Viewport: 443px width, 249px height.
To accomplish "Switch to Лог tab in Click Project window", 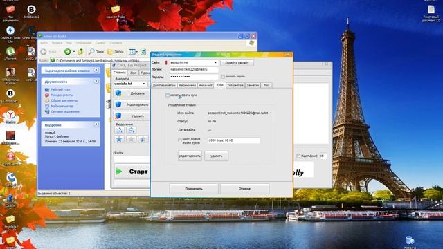I will tap(133, 73).
